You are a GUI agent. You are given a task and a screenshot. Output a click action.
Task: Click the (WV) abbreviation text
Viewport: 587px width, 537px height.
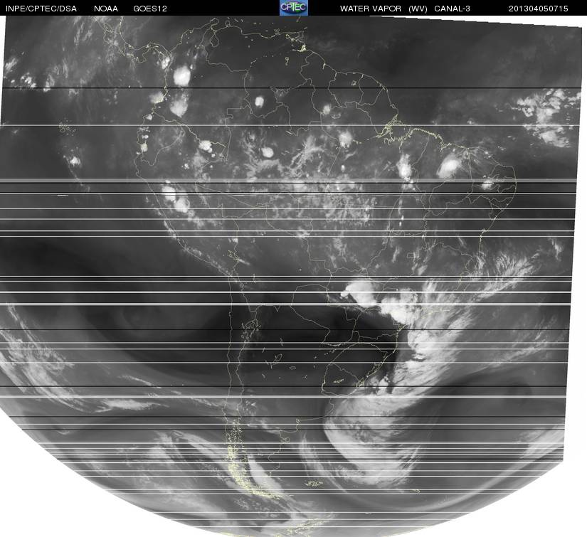pyautogui.click(x=418, y=9)
